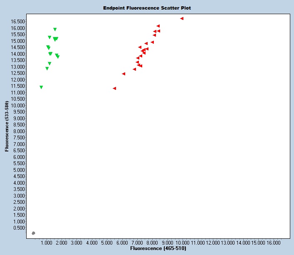Select the second-lowest green marker near 13.000

[x=47, y=69]
